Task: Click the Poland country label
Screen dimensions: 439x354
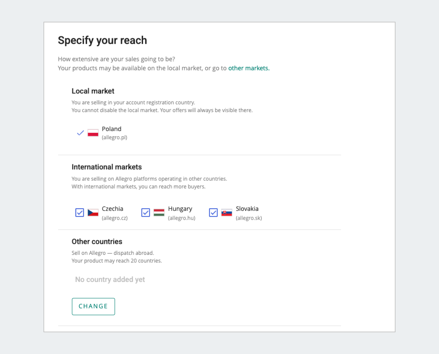Action: (111, 129)
